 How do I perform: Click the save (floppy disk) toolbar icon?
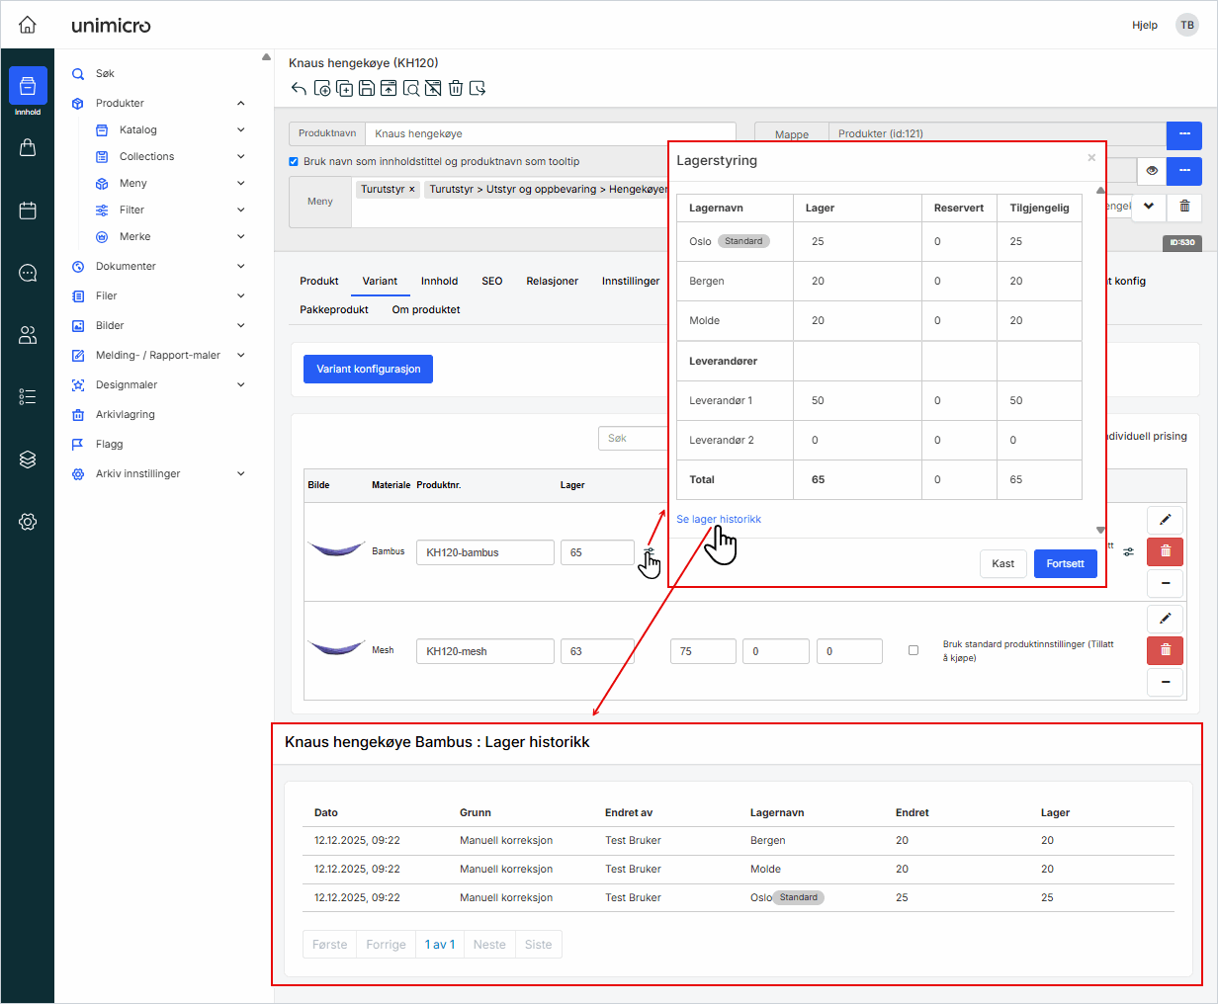pos(367,89)
